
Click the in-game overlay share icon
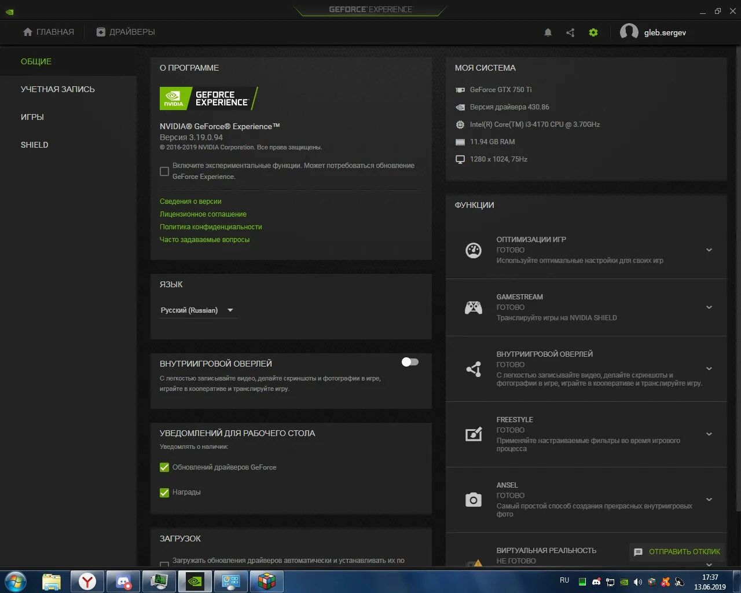[474, 369]
